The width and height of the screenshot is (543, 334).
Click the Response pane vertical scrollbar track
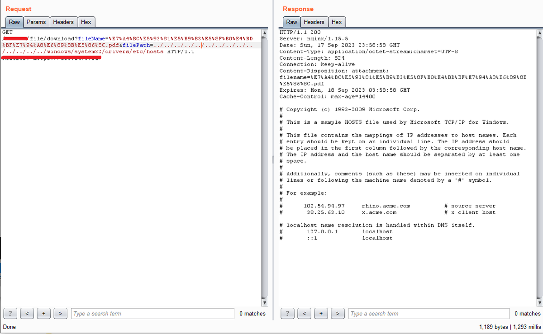tap(539, 167)
